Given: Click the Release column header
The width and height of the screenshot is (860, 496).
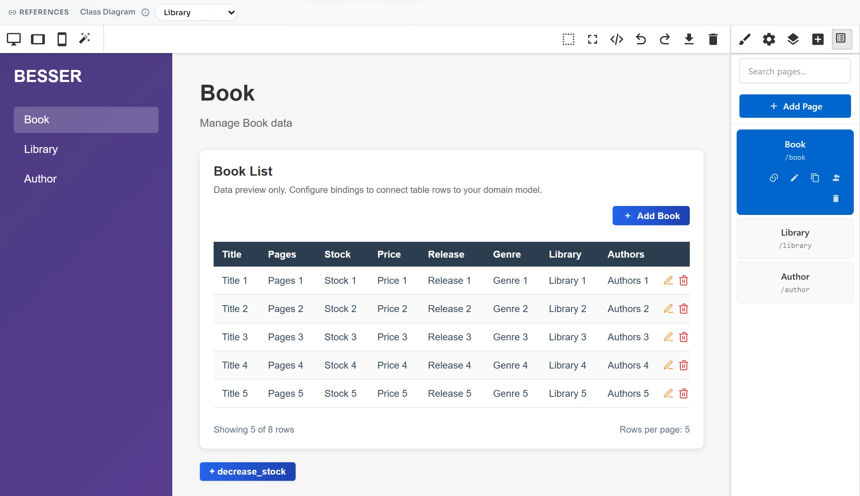Looking at the screenshot, I should (446, 254).
